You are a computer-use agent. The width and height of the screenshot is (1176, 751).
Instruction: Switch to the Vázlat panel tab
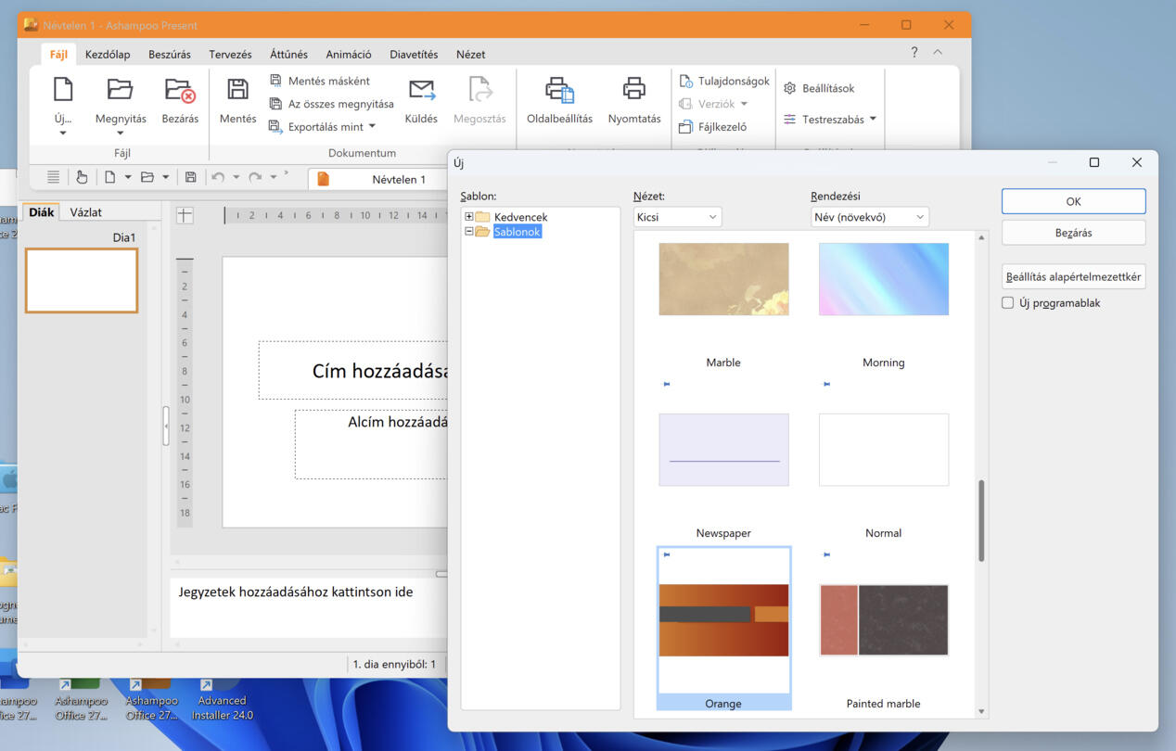pos(86,212)
